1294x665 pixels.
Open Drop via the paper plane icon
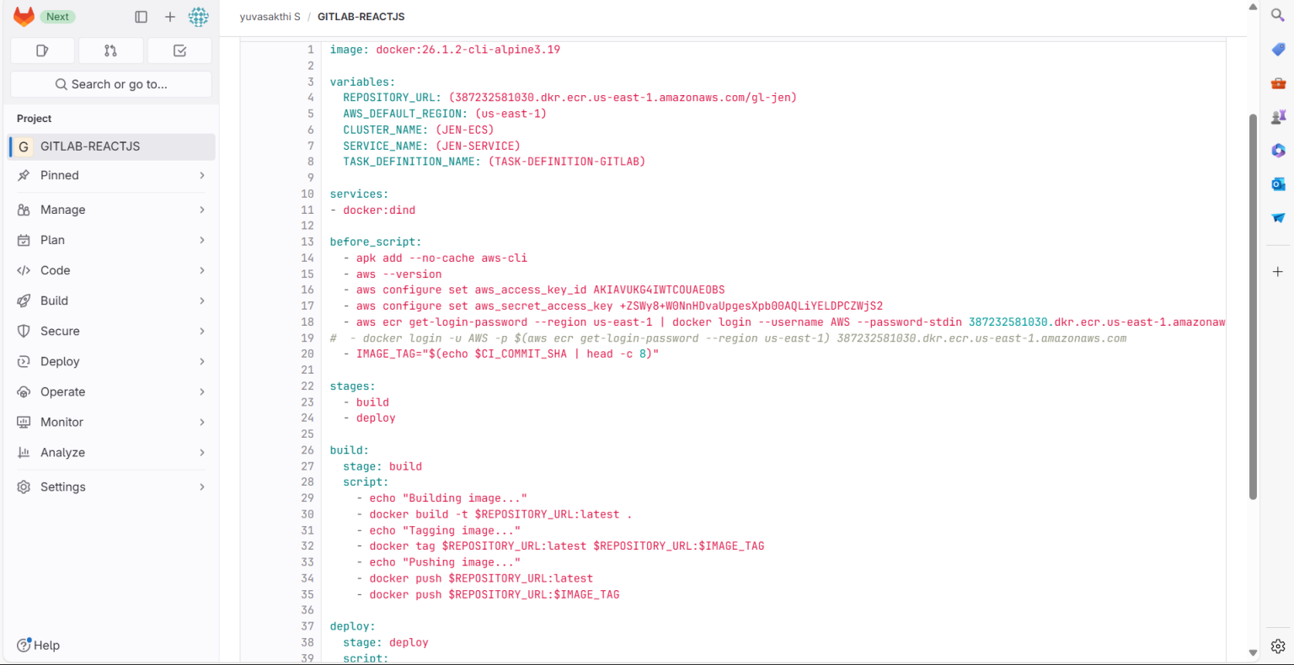[x=1278, y=217]
